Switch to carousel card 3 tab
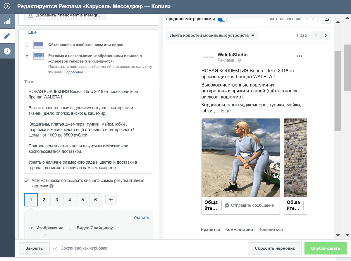 pyautogui.click(x=57, y=200)
